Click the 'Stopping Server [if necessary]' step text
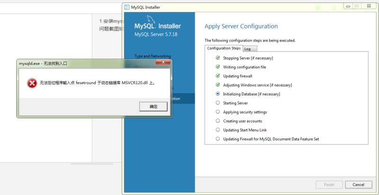379x195 pixels. click(248, 58)
